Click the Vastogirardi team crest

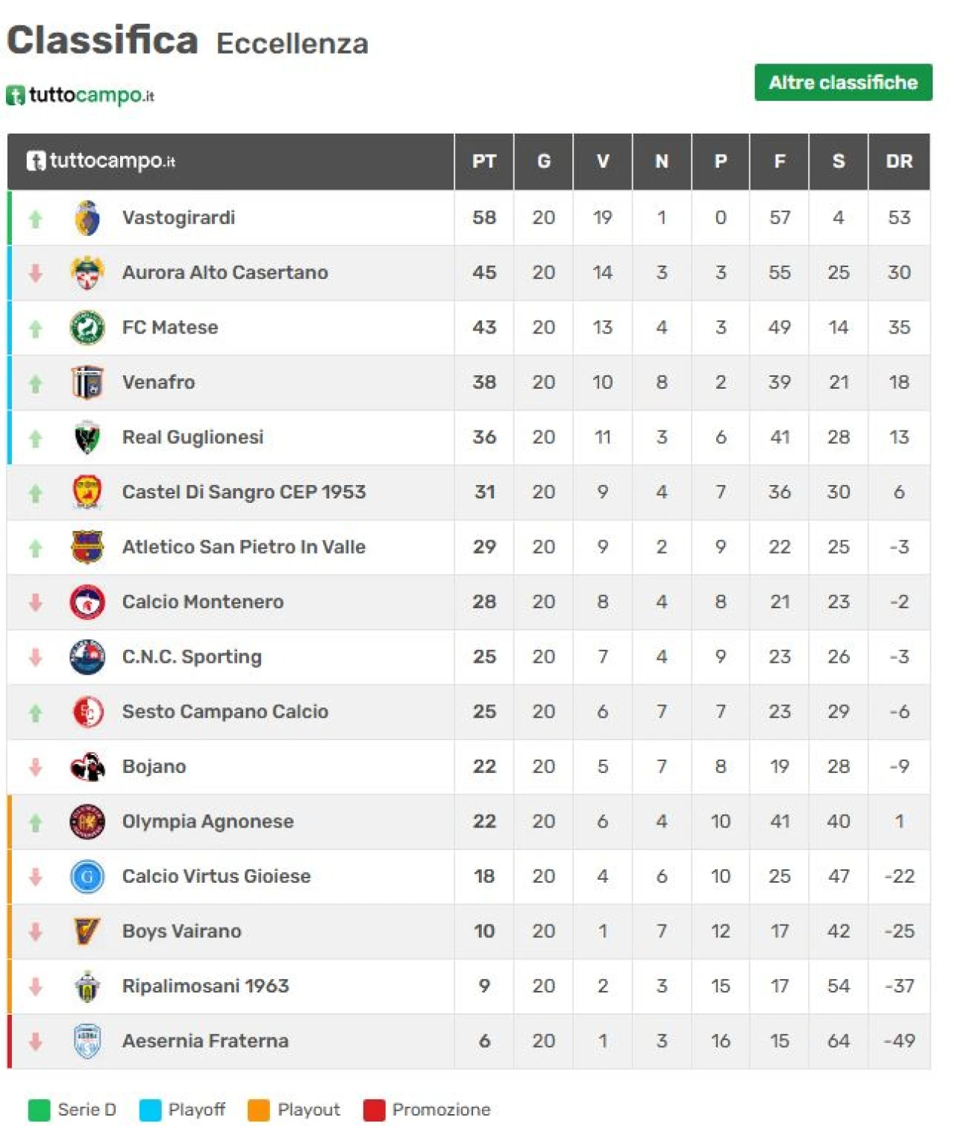point(87,218)
